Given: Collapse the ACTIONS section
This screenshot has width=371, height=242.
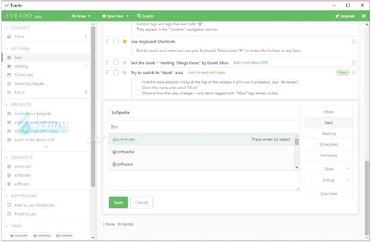Looking at the screenshot, I should [7, 49].
